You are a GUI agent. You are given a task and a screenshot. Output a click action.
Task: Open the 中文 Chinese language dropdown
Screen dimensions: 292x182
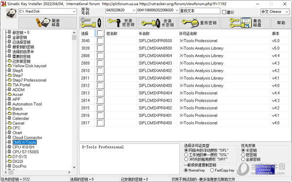click(287, 12)
